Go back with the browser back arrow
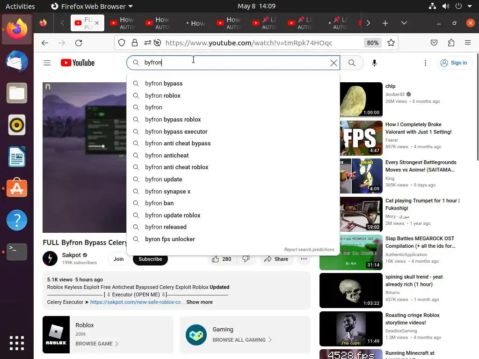Viewport: 479px width, 359px height. [x=45, y=43]
